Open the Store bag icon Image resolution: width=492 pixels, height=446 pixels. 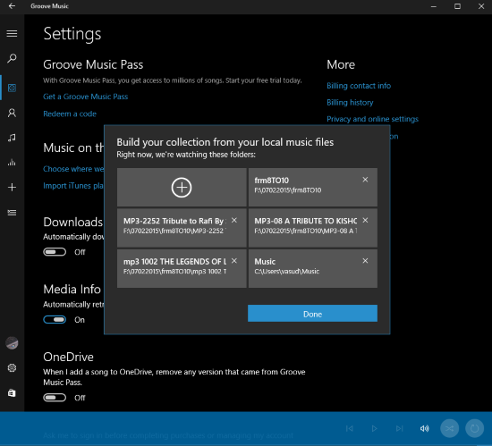click(x=12, y=393)
